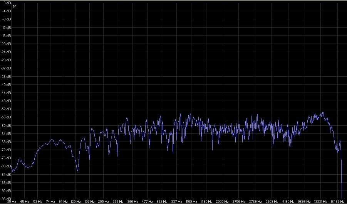Click the M channel label

pyautogui.click(x=14, y=7)
